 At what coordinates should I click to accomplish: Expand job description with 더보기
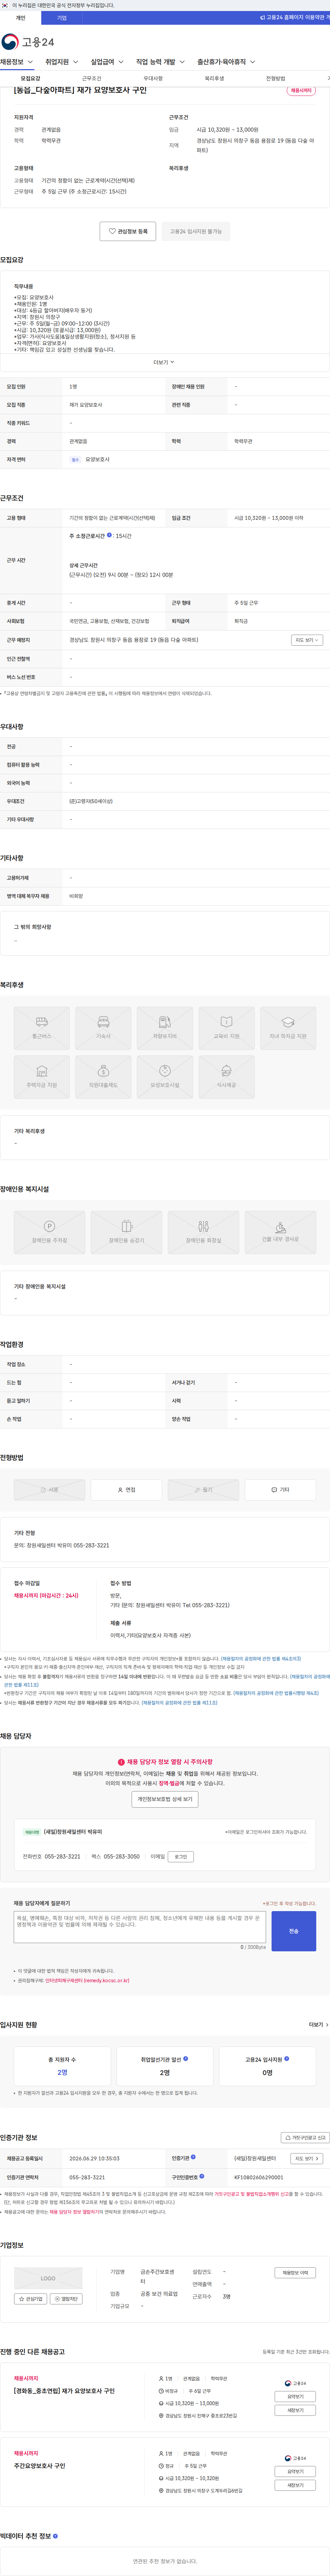pyautogui.click(x=164, y=362)
